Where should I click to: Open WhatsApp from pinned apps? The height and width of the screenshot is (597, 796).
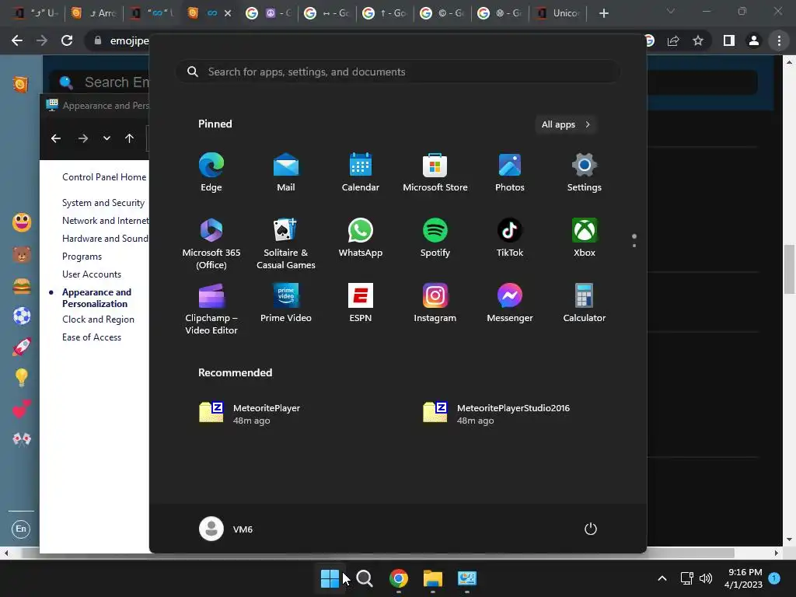point(361,238)
